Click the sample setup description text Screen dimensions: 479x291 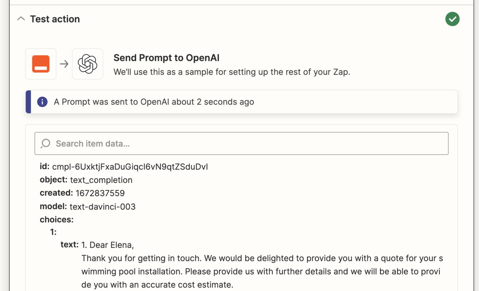point(232,72)
